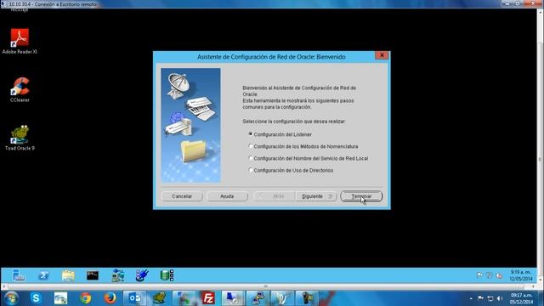
Task: Click the remote desktop horizontal scrollbar
Action: click(x=267, y=286)
